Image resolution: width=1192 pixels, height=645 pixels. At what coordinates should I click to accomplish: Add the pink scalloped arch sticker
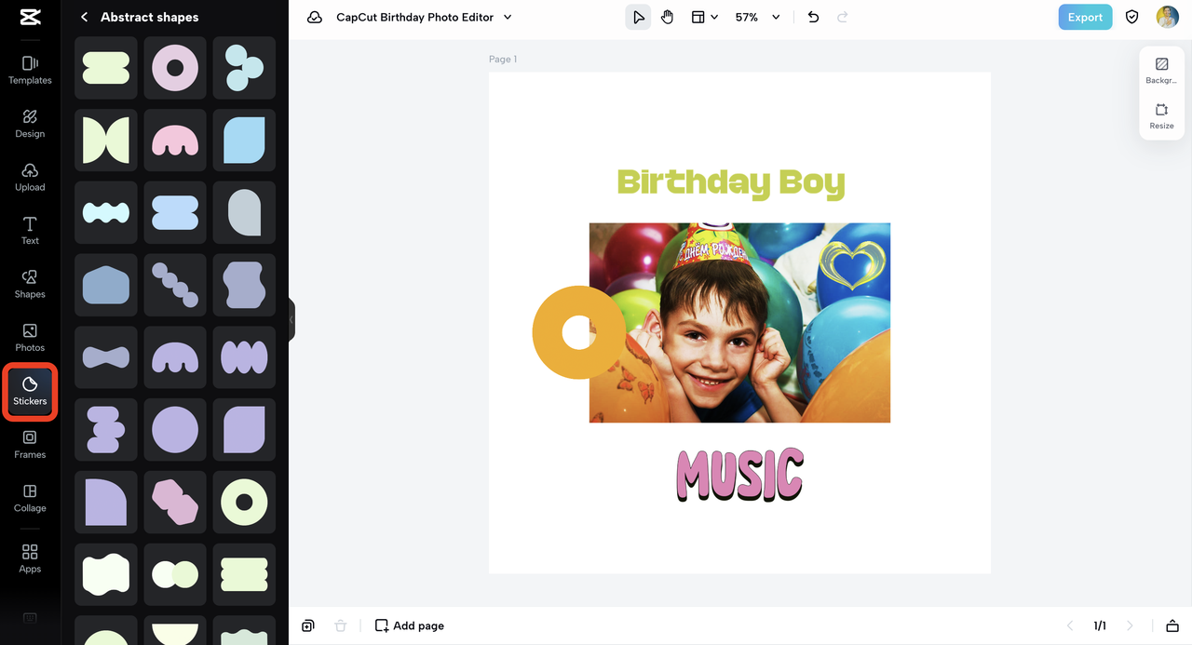tap(175, 141)
